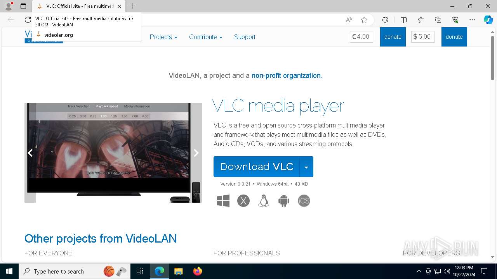
Task: Select the Windows platform icon
Action: [223, 201]
